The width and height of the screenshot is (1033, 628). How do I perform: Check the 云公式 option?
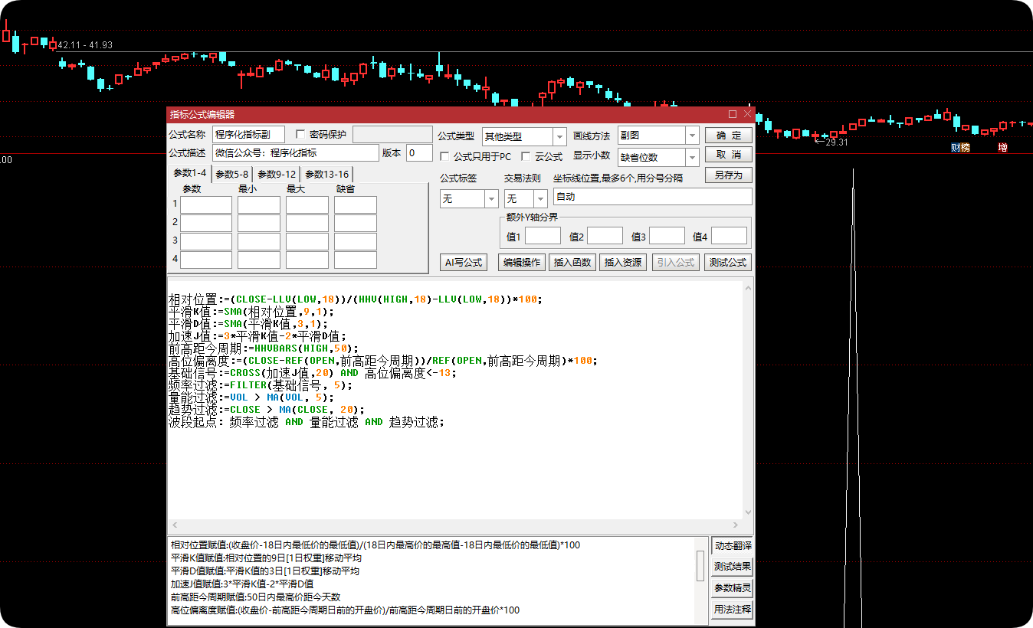pos(526,156)
